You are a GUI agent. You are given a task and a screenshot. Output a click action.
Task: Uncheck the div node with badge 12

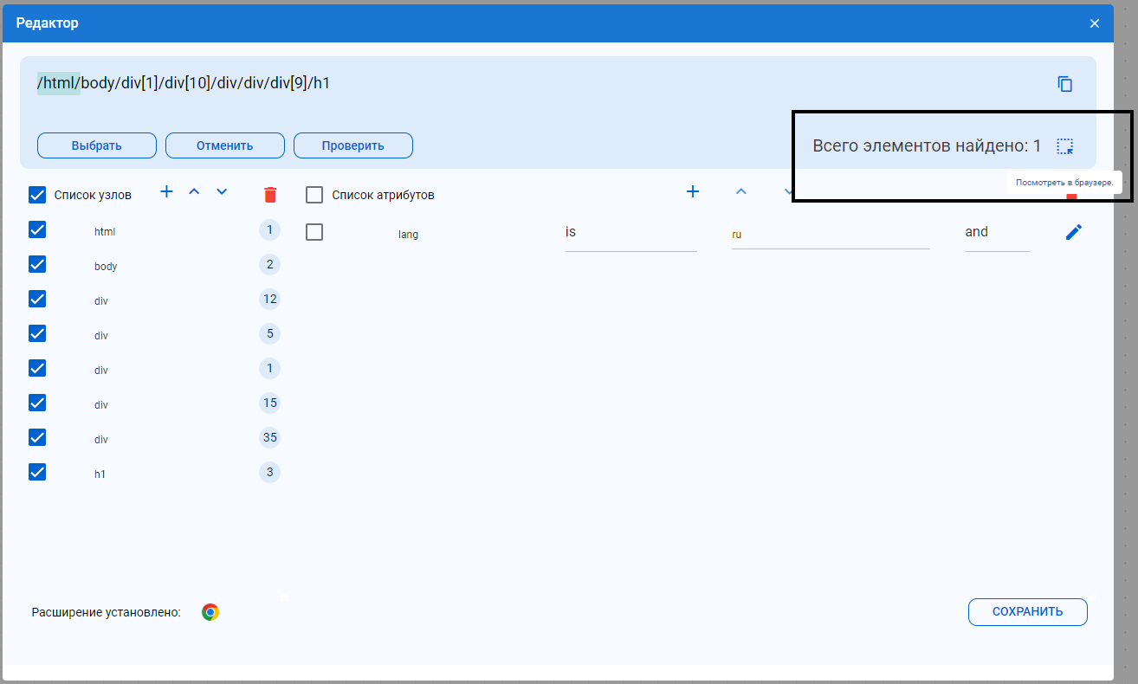point(37,299)
